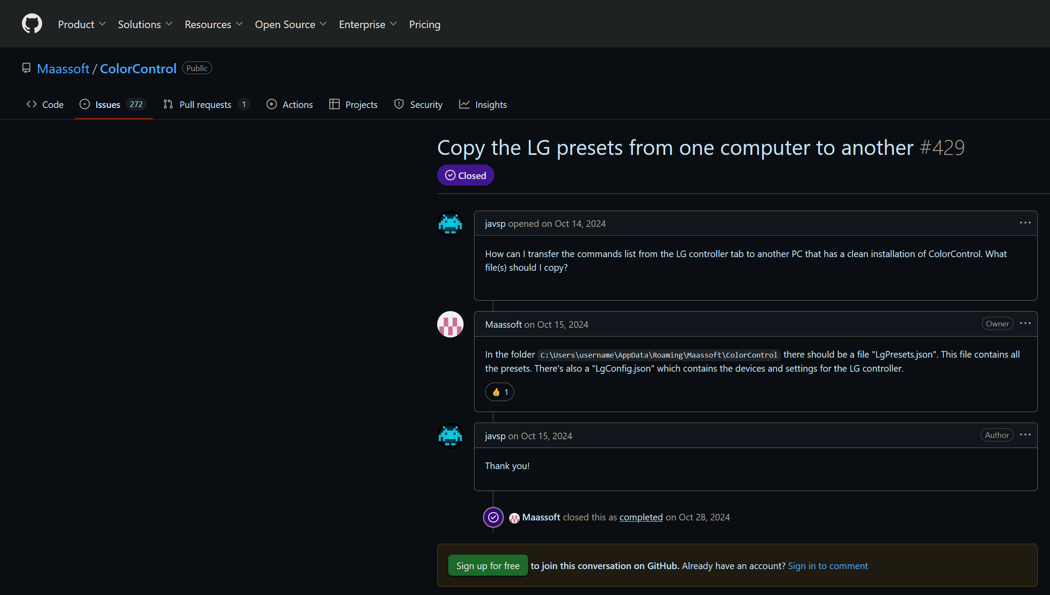The width and height of the screenshot is (1050, 595).
Task: Click the Sign in to comment link
Action: click(x=827, y=566)
